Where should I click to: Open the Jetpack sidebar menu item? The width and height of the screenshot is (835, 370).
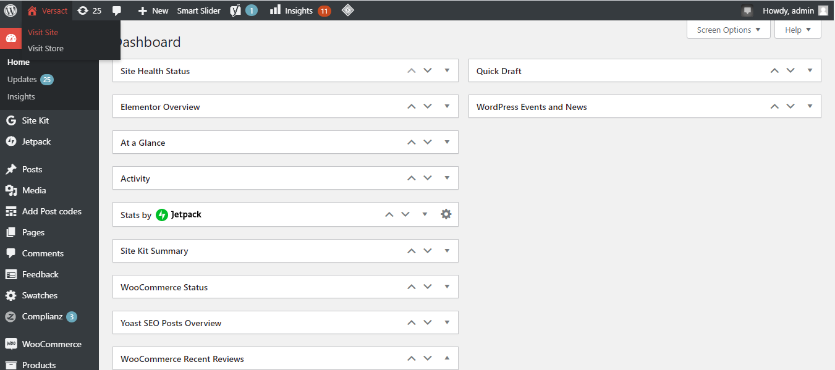pos(36,141)
